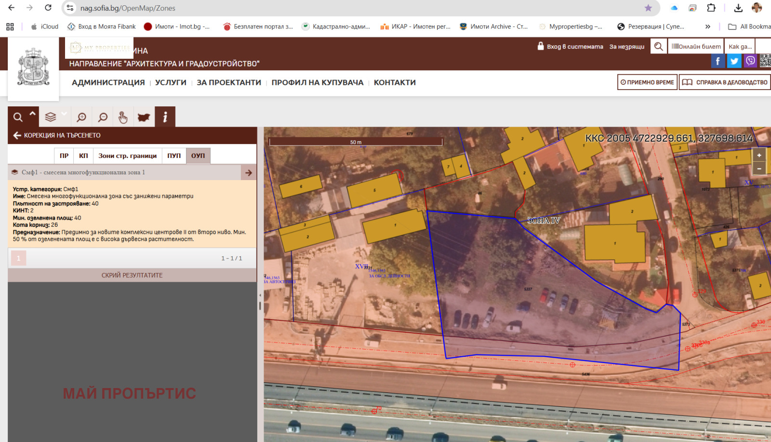
Task: Toggle the info identify tool
Action: coord(165,117)
